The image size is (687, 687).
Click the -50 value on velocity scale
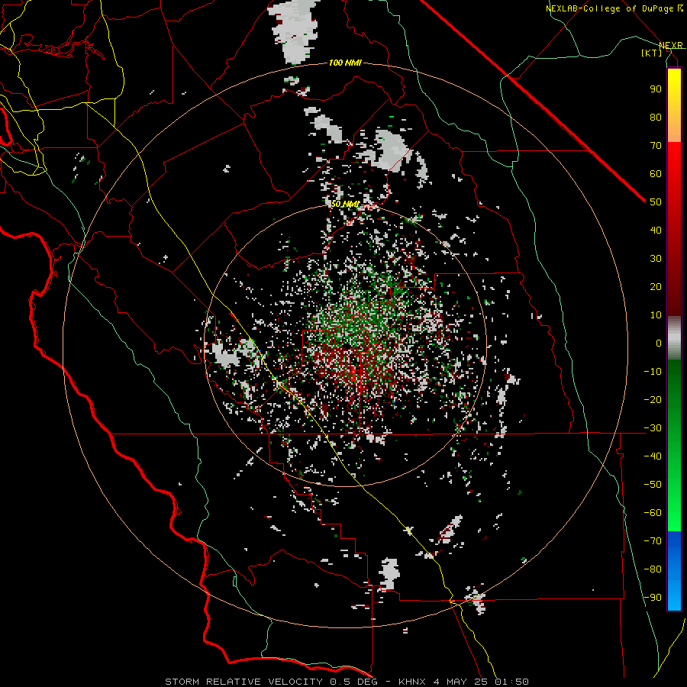653,485
